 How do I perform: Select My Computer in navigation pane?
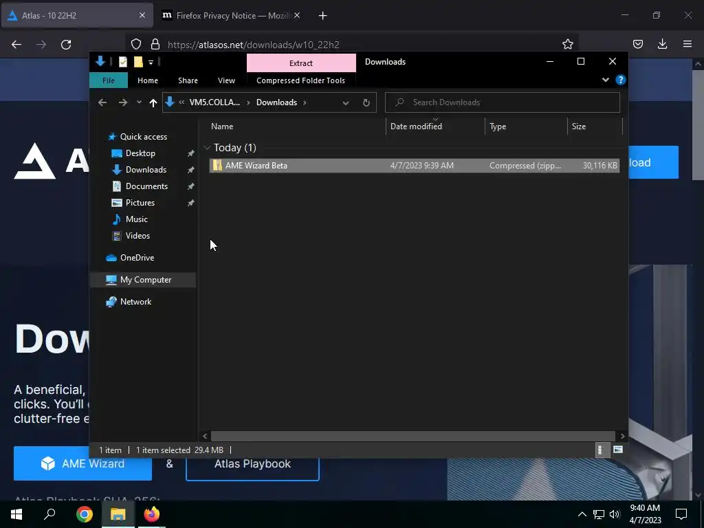(x=143, y=280)
